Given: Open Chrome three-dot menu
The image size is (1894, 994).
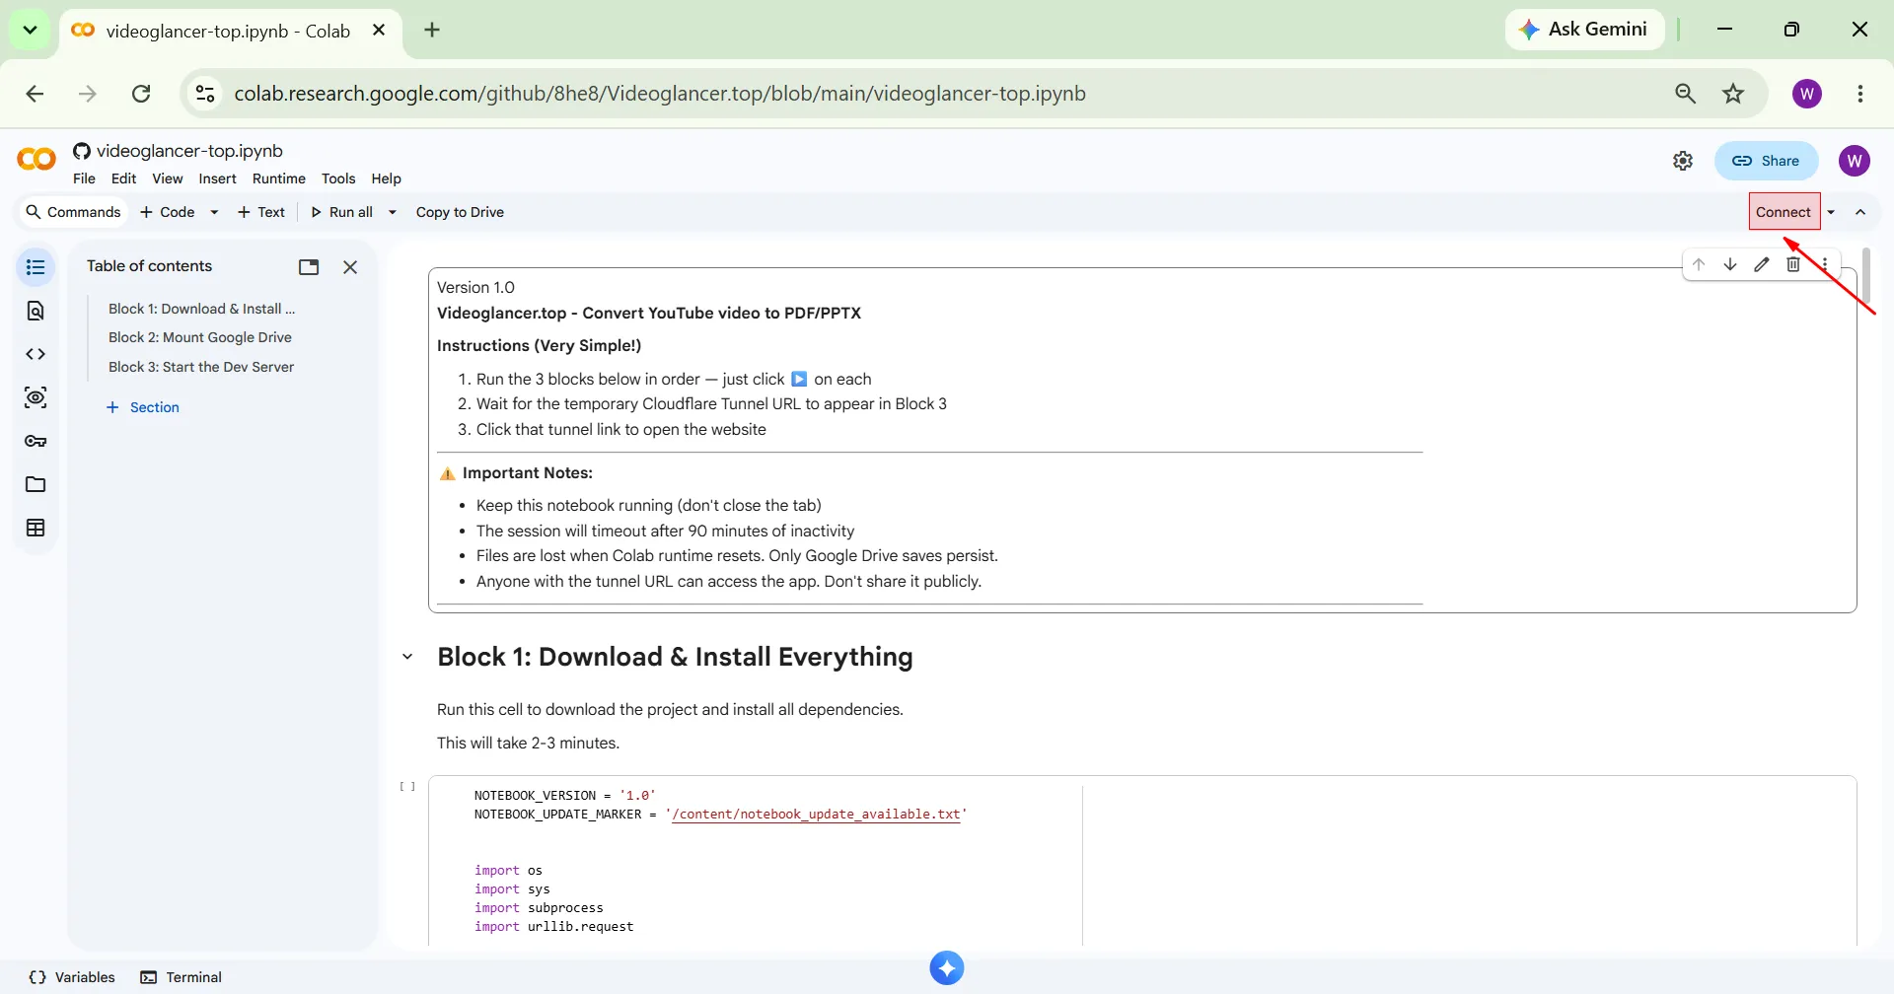Looking at the screenshot, I should [x=1860, y=94].
